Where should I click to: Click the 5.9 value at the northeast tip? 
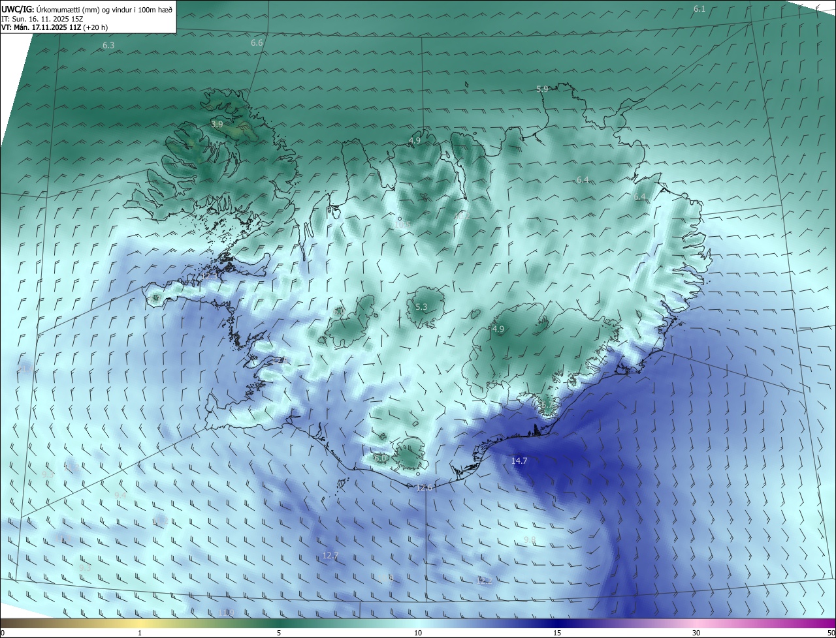542,89
